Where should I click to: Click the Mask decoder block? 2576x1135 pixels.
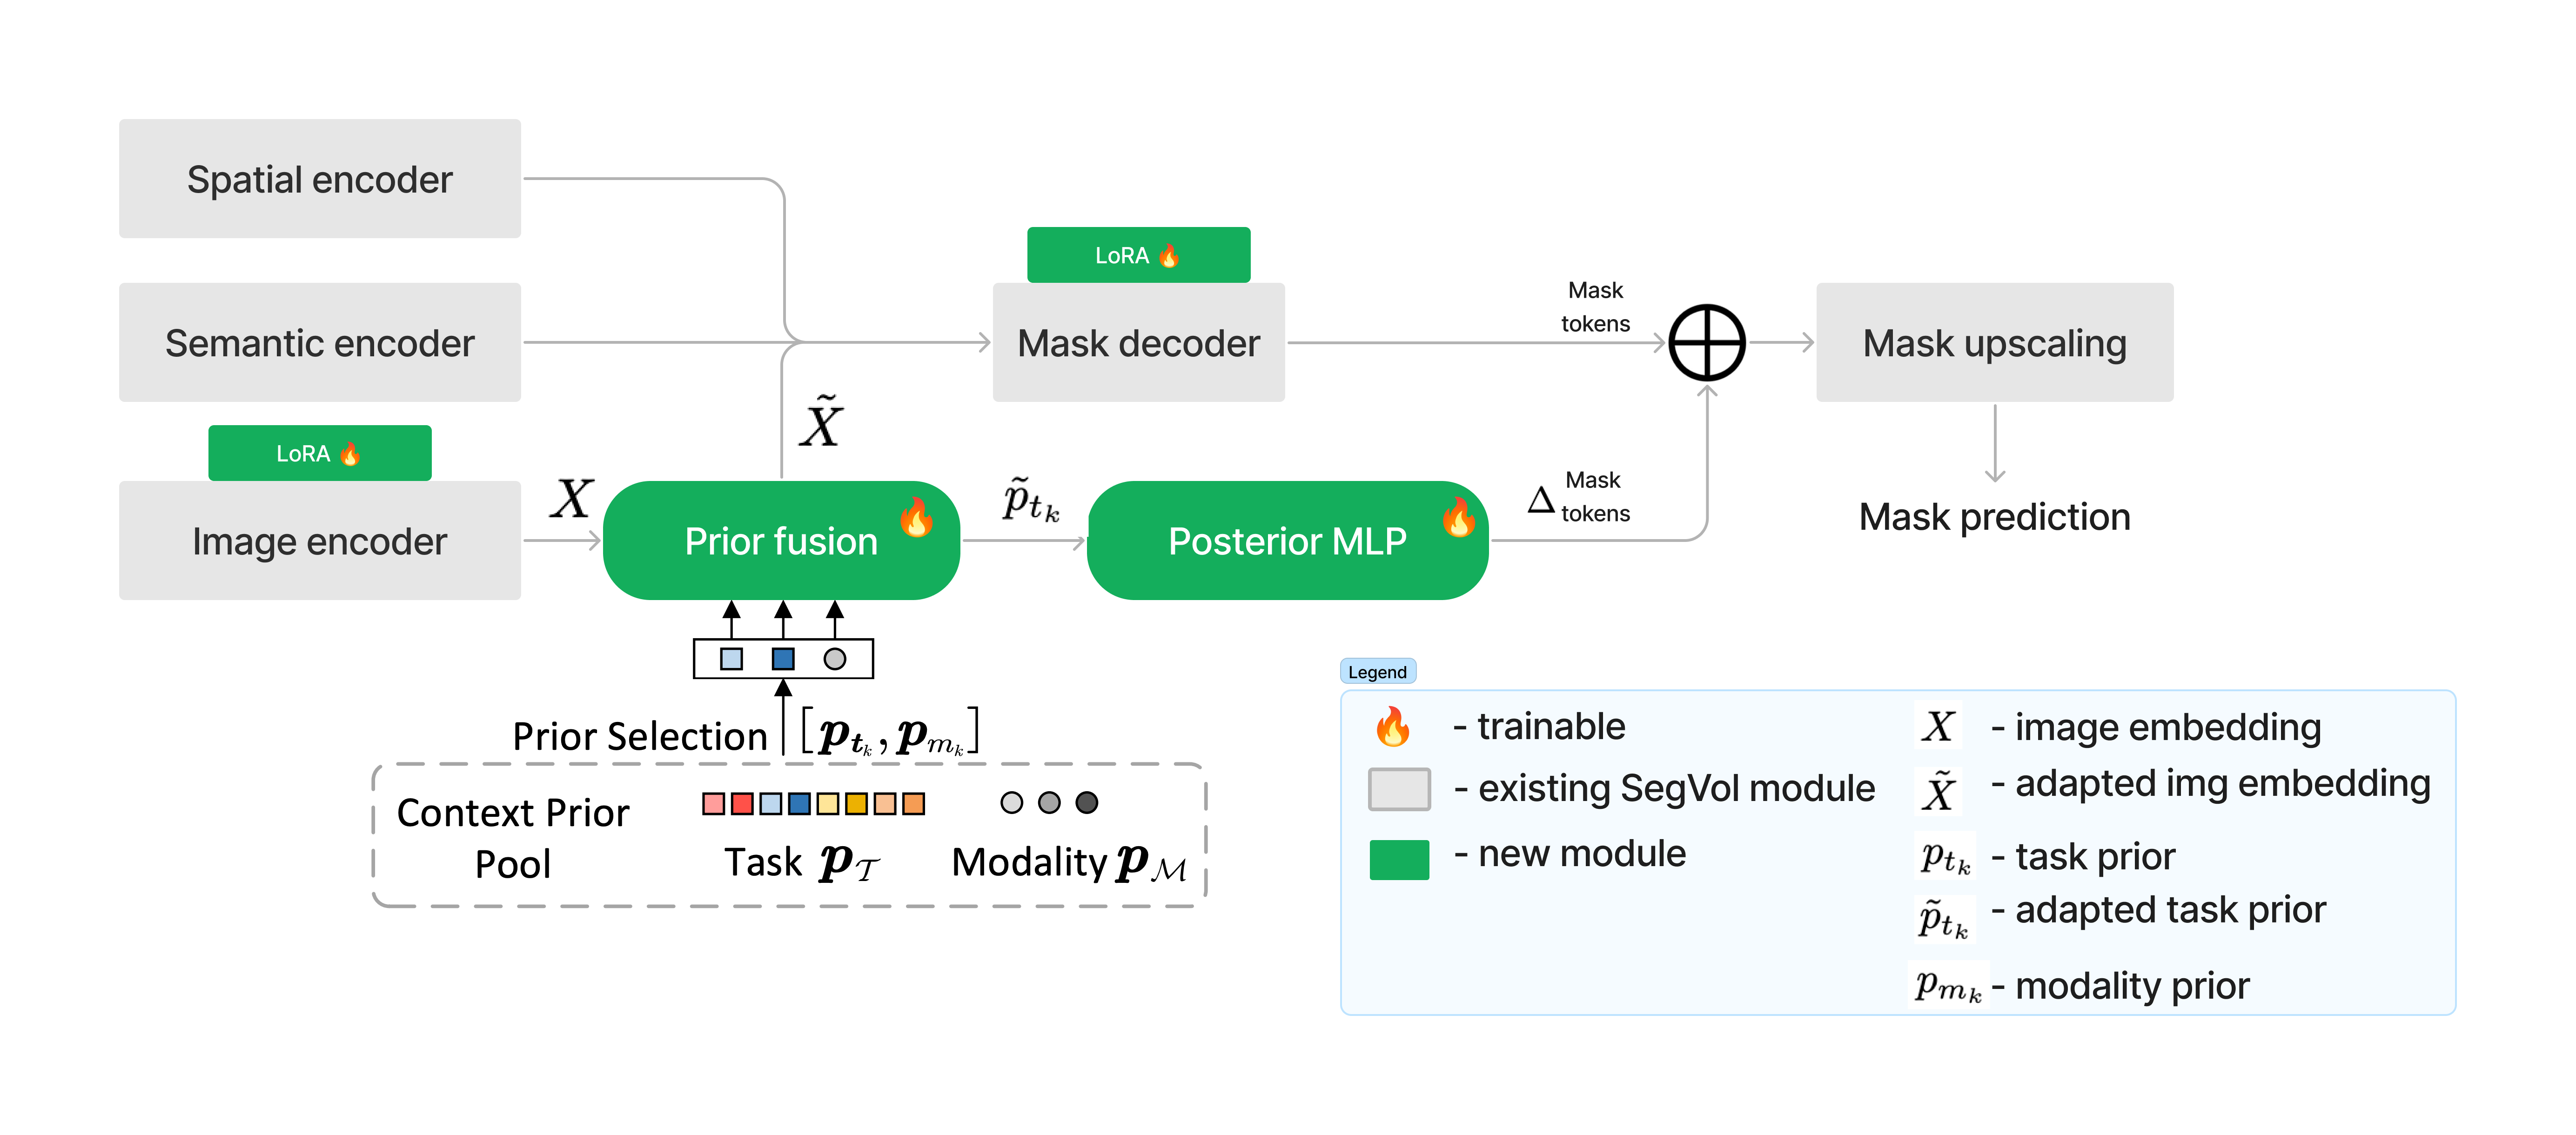point(1138,343)
